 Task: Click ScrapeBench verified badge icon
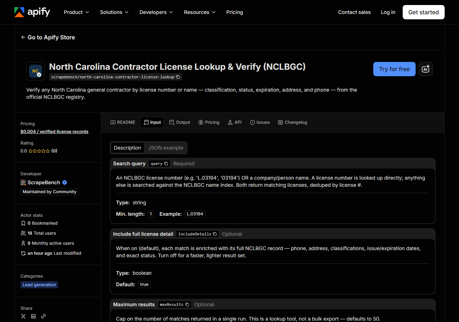[65, 182]
